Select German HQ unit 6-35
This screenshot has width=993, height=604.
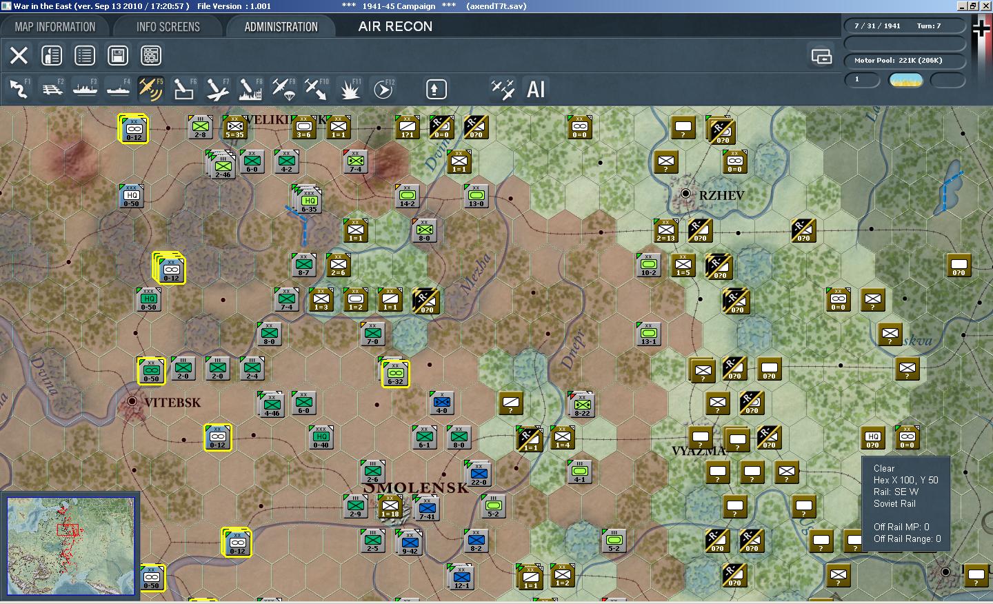(x=309, y=200)
